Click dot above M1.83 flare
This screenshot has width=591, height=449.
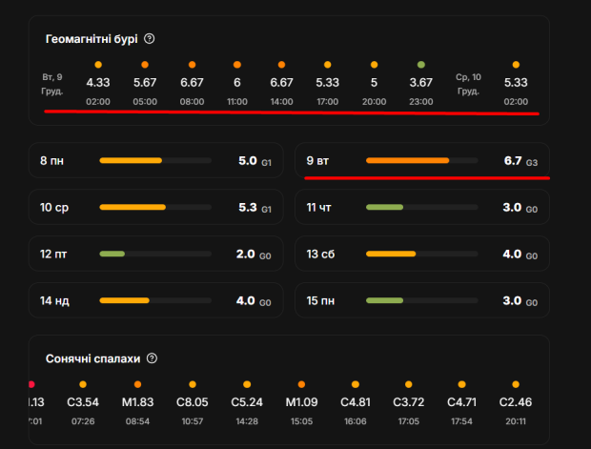[x=137, y=384]
